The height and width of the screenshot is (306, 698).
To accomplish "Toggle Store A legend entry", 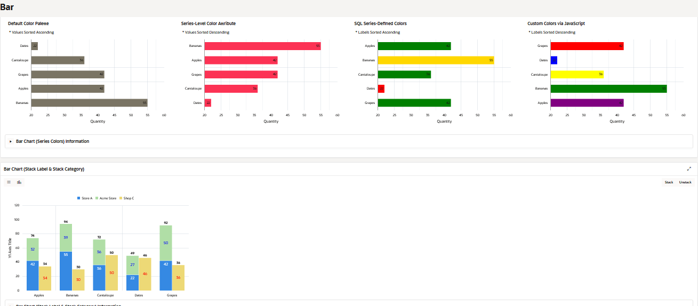I will [85, 198].
